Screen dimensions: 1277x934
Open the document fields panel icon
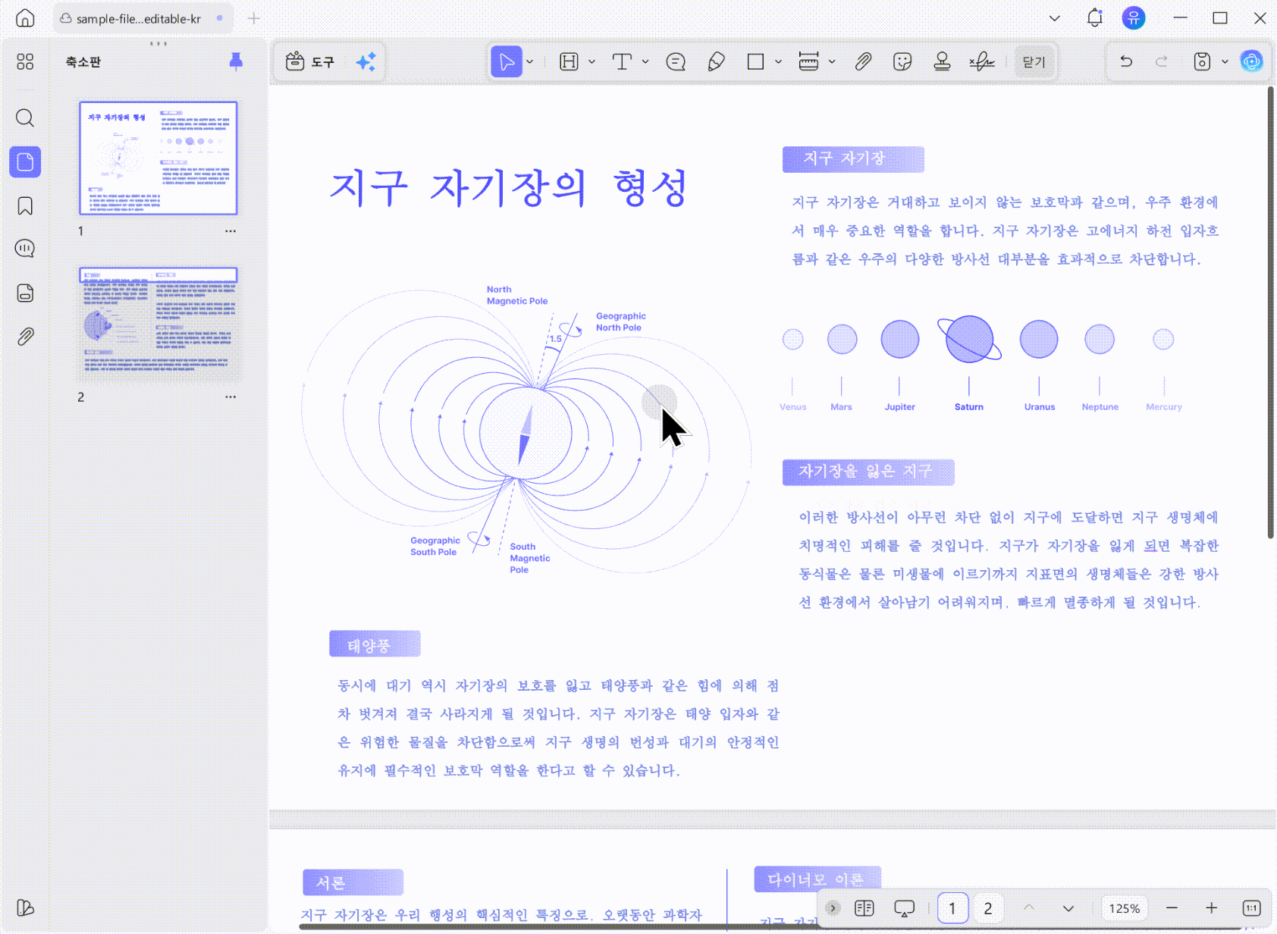click(25, 293)
